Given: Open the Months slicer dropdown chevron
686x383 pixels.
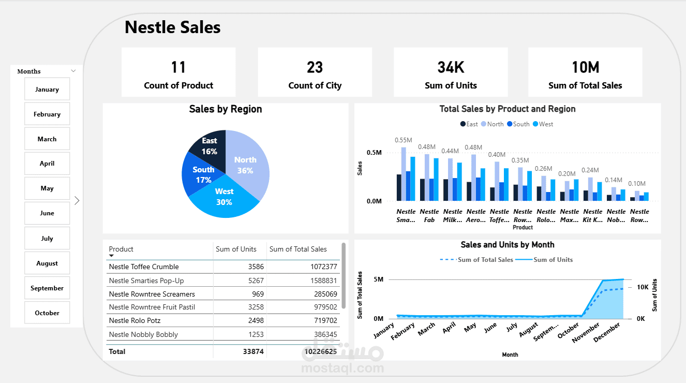Looking at the screenshot, I should (x=73, y=71).
